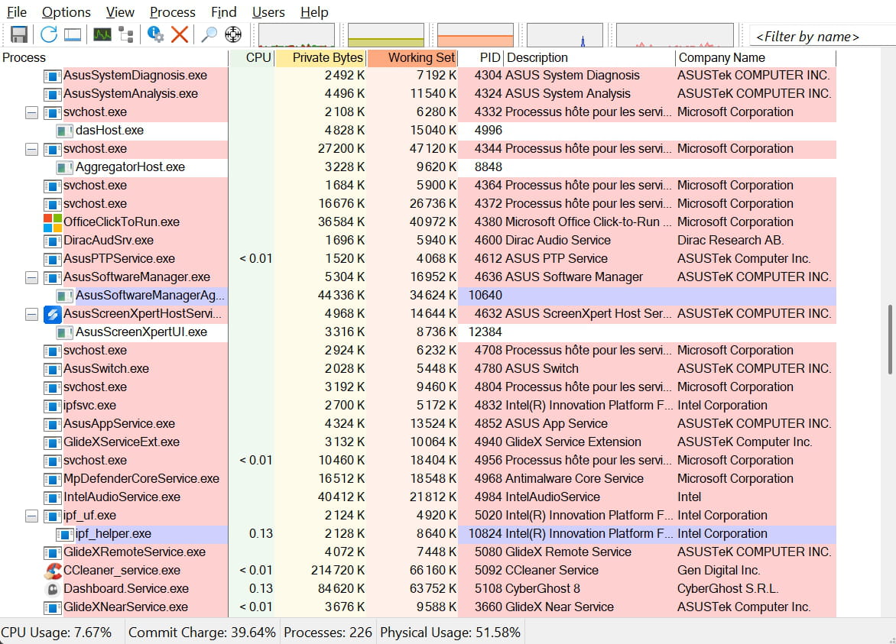
Task: Sort by the Working Set column header
Action: (x=413, y=57)
